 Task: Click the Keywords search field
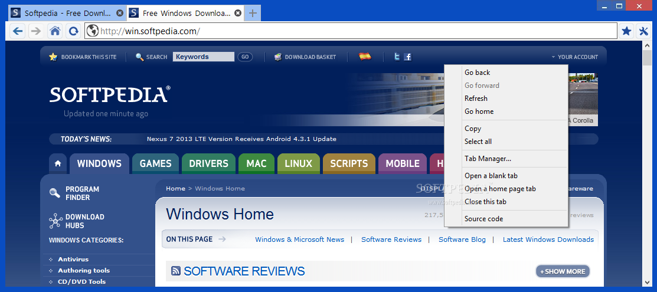[203, 57]
